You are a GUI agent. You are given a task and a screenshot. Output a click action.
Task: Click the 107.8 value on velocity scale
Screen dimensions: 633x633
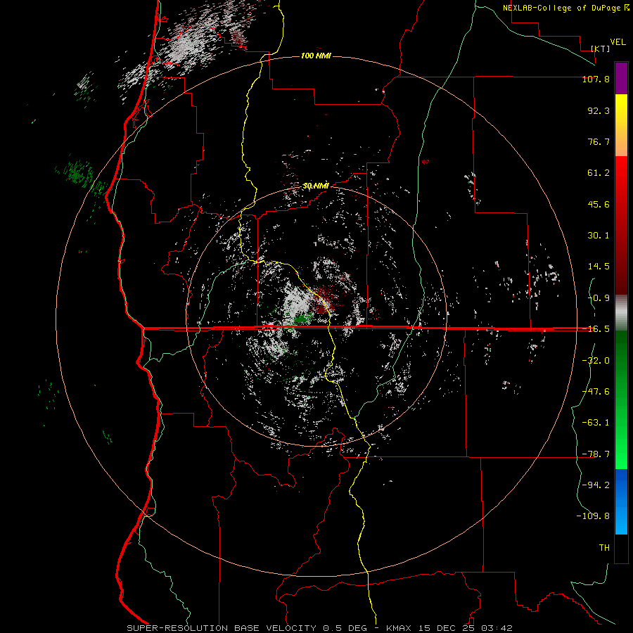point(596,79)
